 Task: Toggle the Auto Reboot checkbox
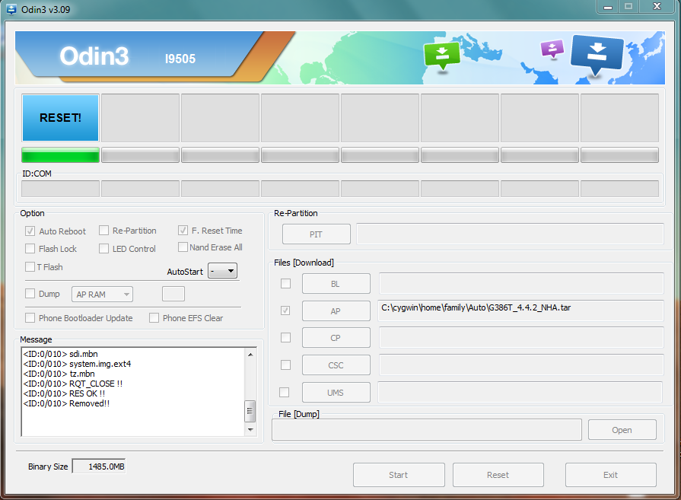30,231
